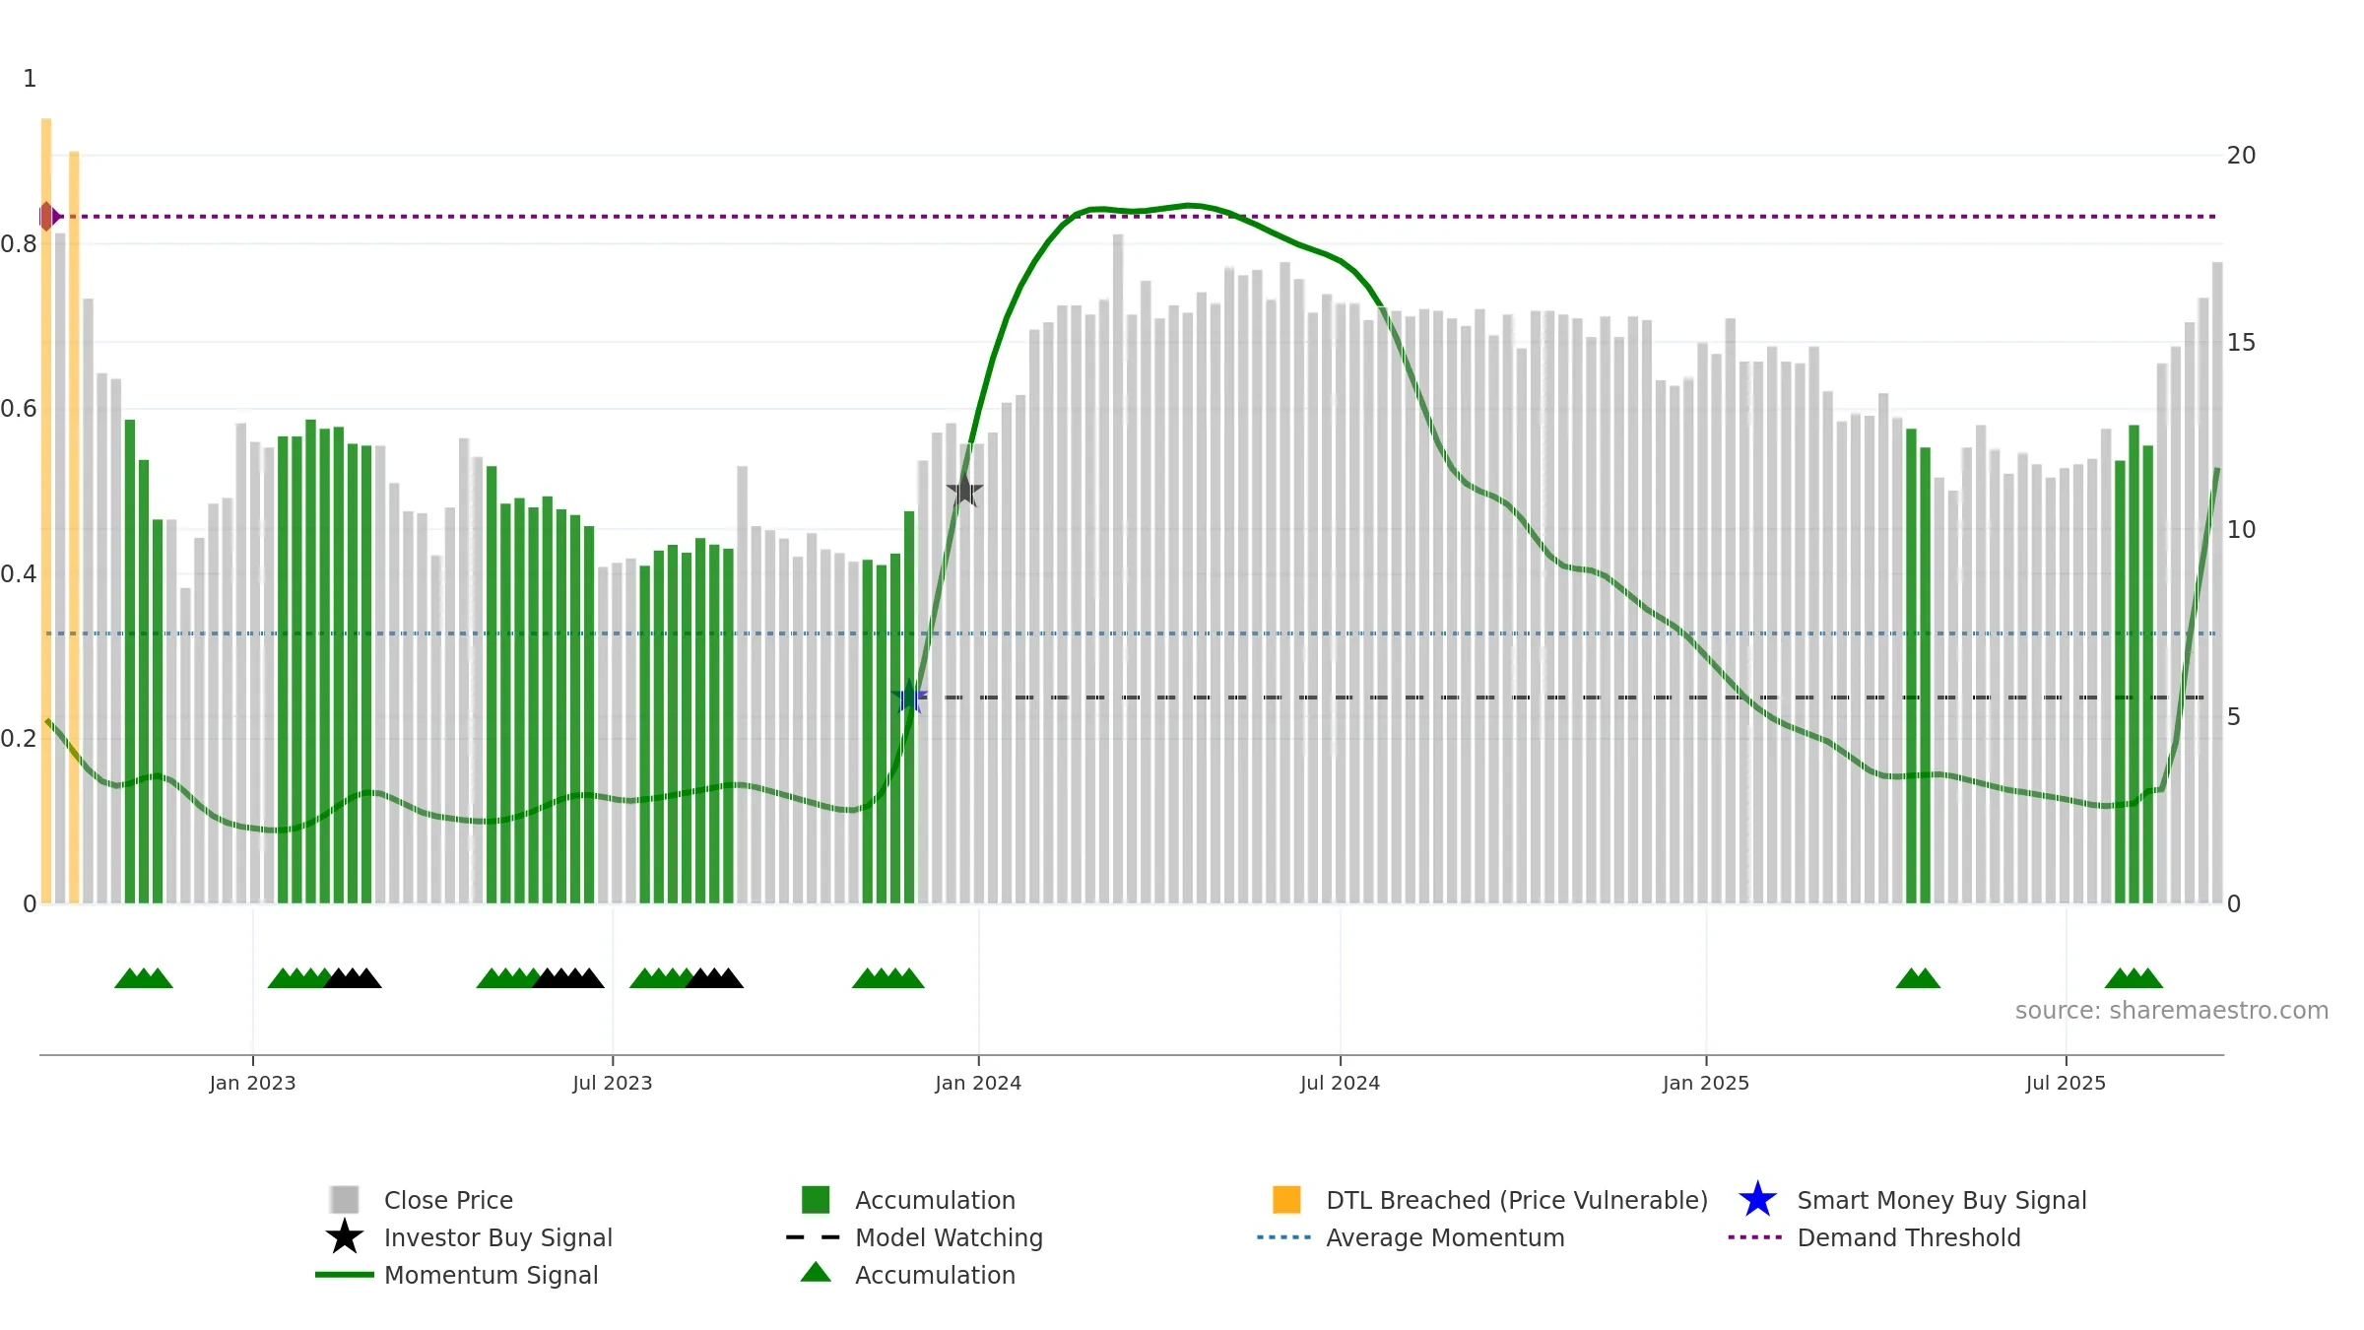
Task: Toggle the Close Price legend entry
Action: pos(448,1200)
